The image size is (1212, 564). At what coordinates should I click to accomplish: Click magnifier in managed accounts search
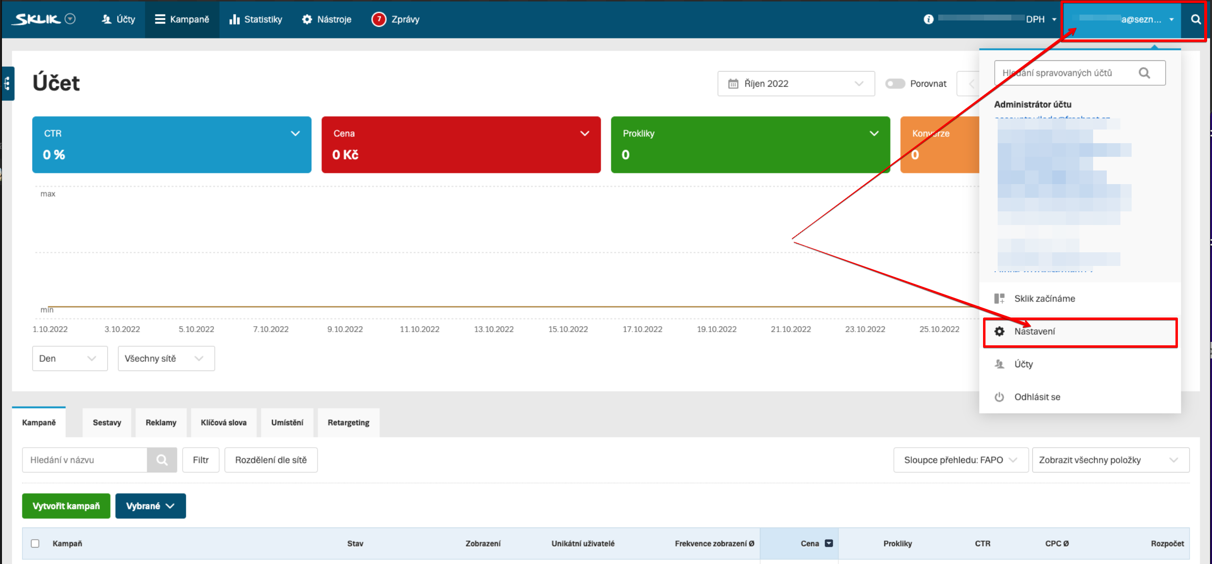click(x=1144, y=73)
